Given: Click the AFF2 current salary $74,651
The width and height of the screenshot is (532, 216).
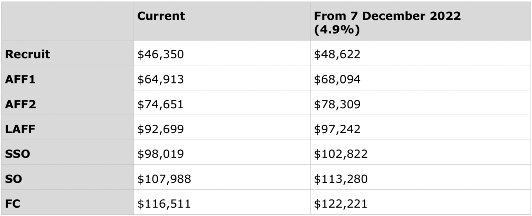Looking at the screenshot, I should click(x=160, y=104).
